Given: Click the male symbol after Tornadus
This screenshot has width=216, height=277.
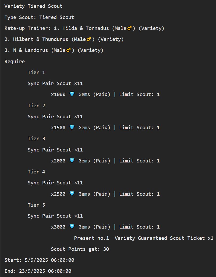Looking at the screenshot, I should point(129,28).
